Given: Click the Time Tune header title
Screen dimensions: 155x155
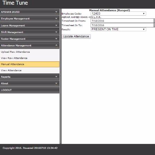Looking at the screenshot, I should 15,3.
